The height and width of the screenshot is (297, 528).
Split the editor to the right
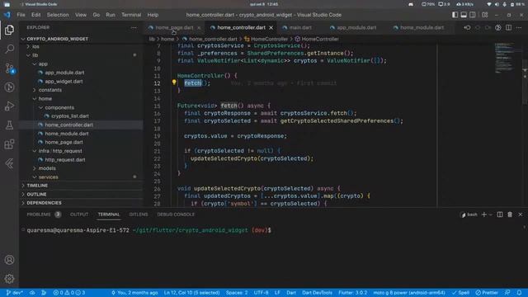click(508, 27)
